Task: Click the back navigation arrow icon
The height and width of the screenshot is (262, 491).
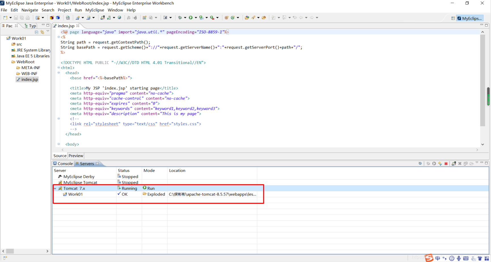Action: coord(301,18)
